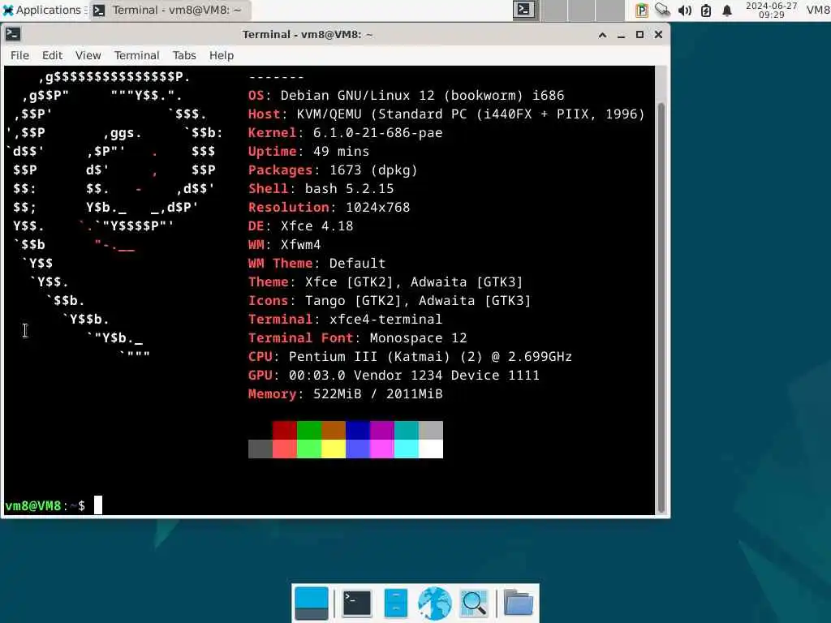This screenshot has width=831, height=623.
Task: Click the white color block
Action: pos(431,449)
